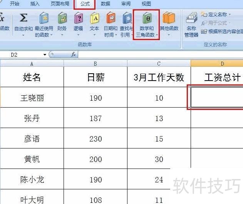Click inside the formula bar input
Screen dimensions: 243x204
coord(161,54)
